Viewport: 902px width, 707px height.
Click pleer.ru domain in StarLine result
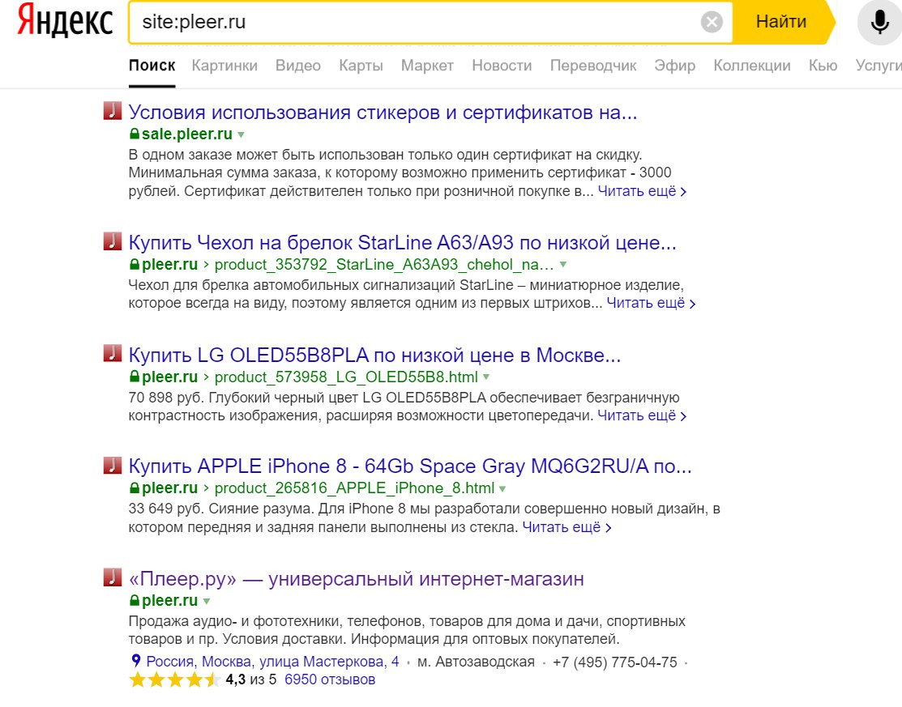click(x=169, y=264)
